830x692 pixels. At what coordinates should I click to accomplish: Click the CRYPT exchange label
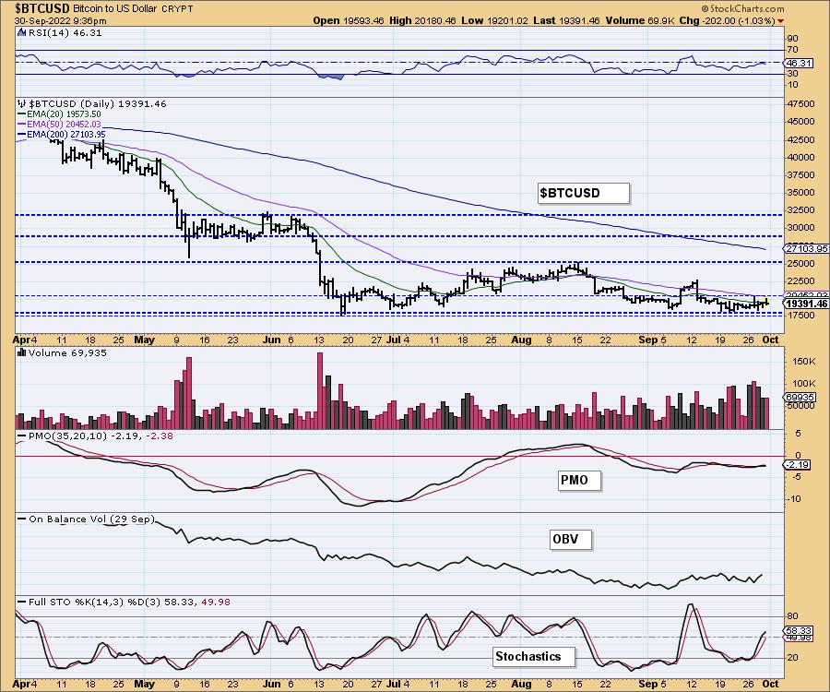176,9
